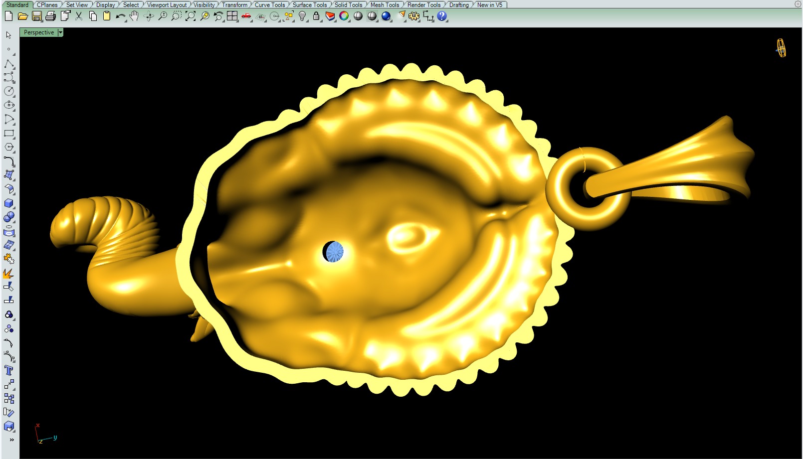Click the Zoom Window icon
The width and height of the screenshot is (803, 459).
(177, 16)
